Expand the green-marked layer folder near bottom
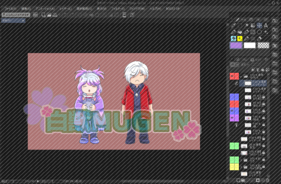 click(x=241, y=160)
